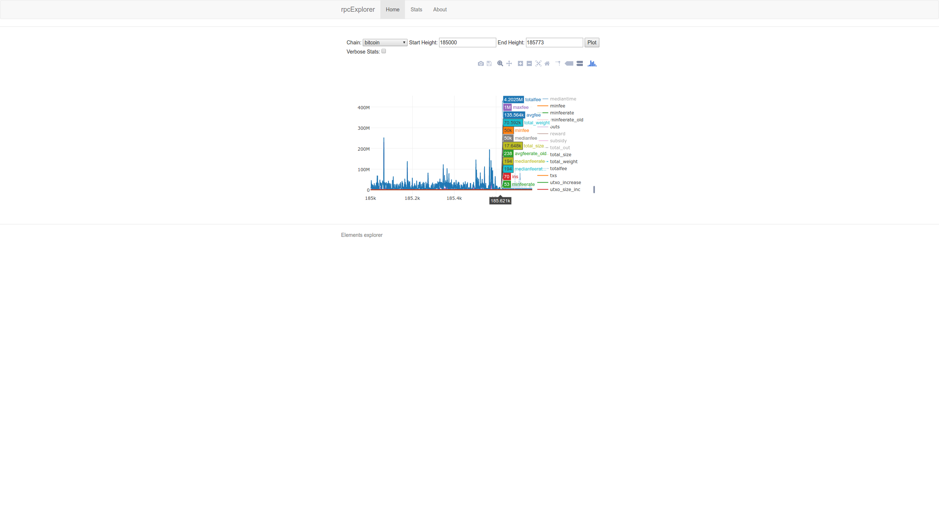Select the box zoom magnifier tool
Viewport: 939px width, 528px height.
pyautogui.click(x=500, y=63)
